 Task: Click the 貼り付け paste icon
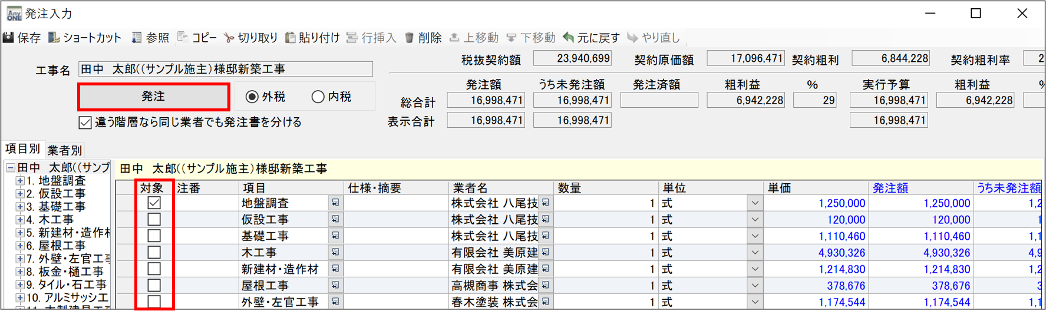tap(290, 38)
